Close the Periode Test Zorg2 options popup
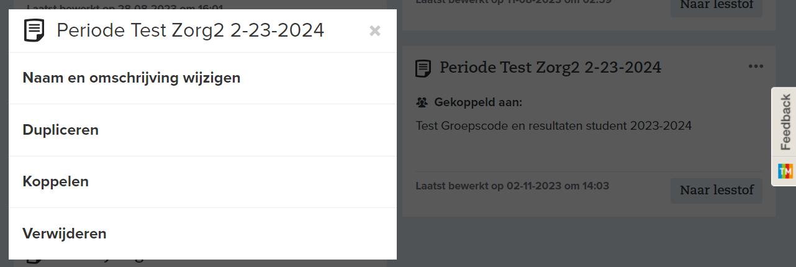Viewport: 796px width, 267px height. pos(374,31)
